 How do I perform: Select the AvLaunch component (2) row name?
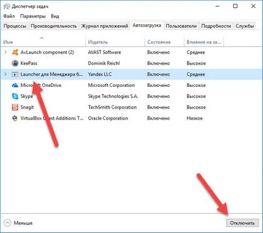click(x=47, y=53)
